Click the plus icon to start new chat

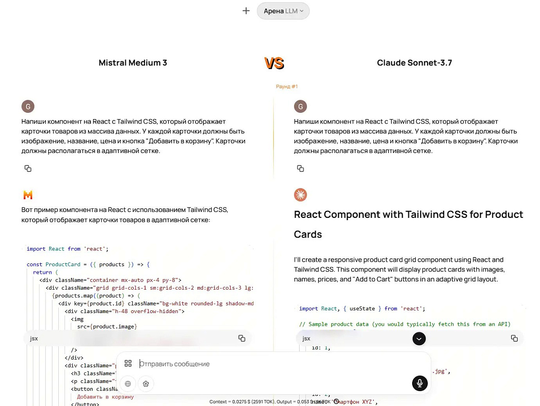(246, 11)
